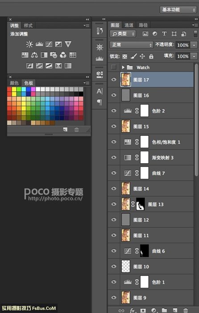Screen dimensions: 199x313
Task: Open the 基本功能 workspace dropdown
Action: pyautogui.click(x=178, y=9)
